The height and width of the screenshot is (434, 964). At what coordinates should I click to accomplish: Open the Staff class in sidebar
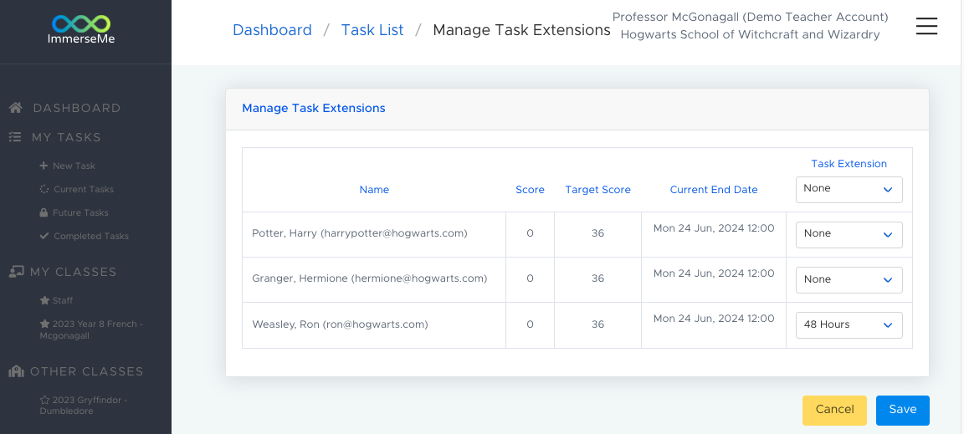(63, 300)
